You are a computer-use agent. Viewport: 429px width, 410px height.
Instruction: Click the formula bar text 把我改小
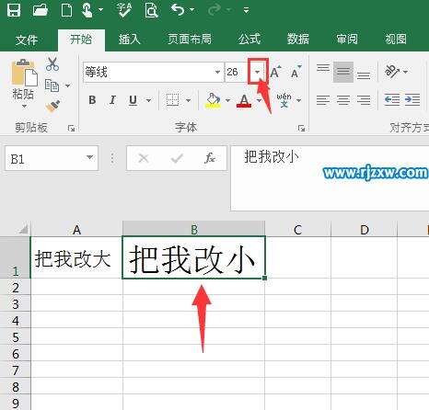272,156
